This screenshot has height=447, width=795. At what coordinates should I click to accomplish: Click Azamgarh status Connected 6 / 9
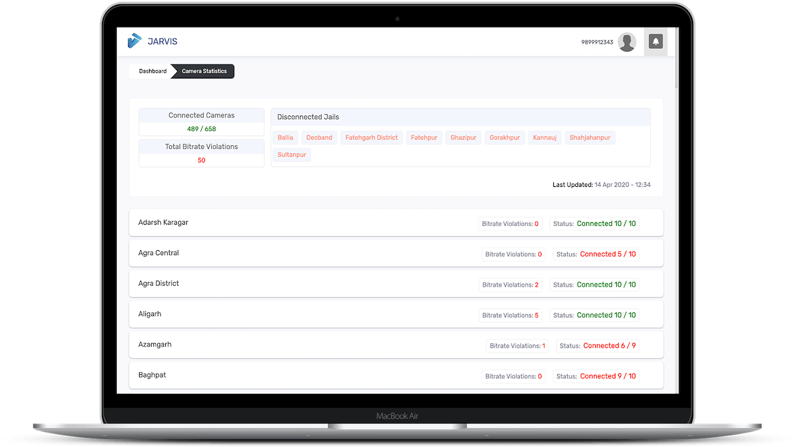point(597,345)
